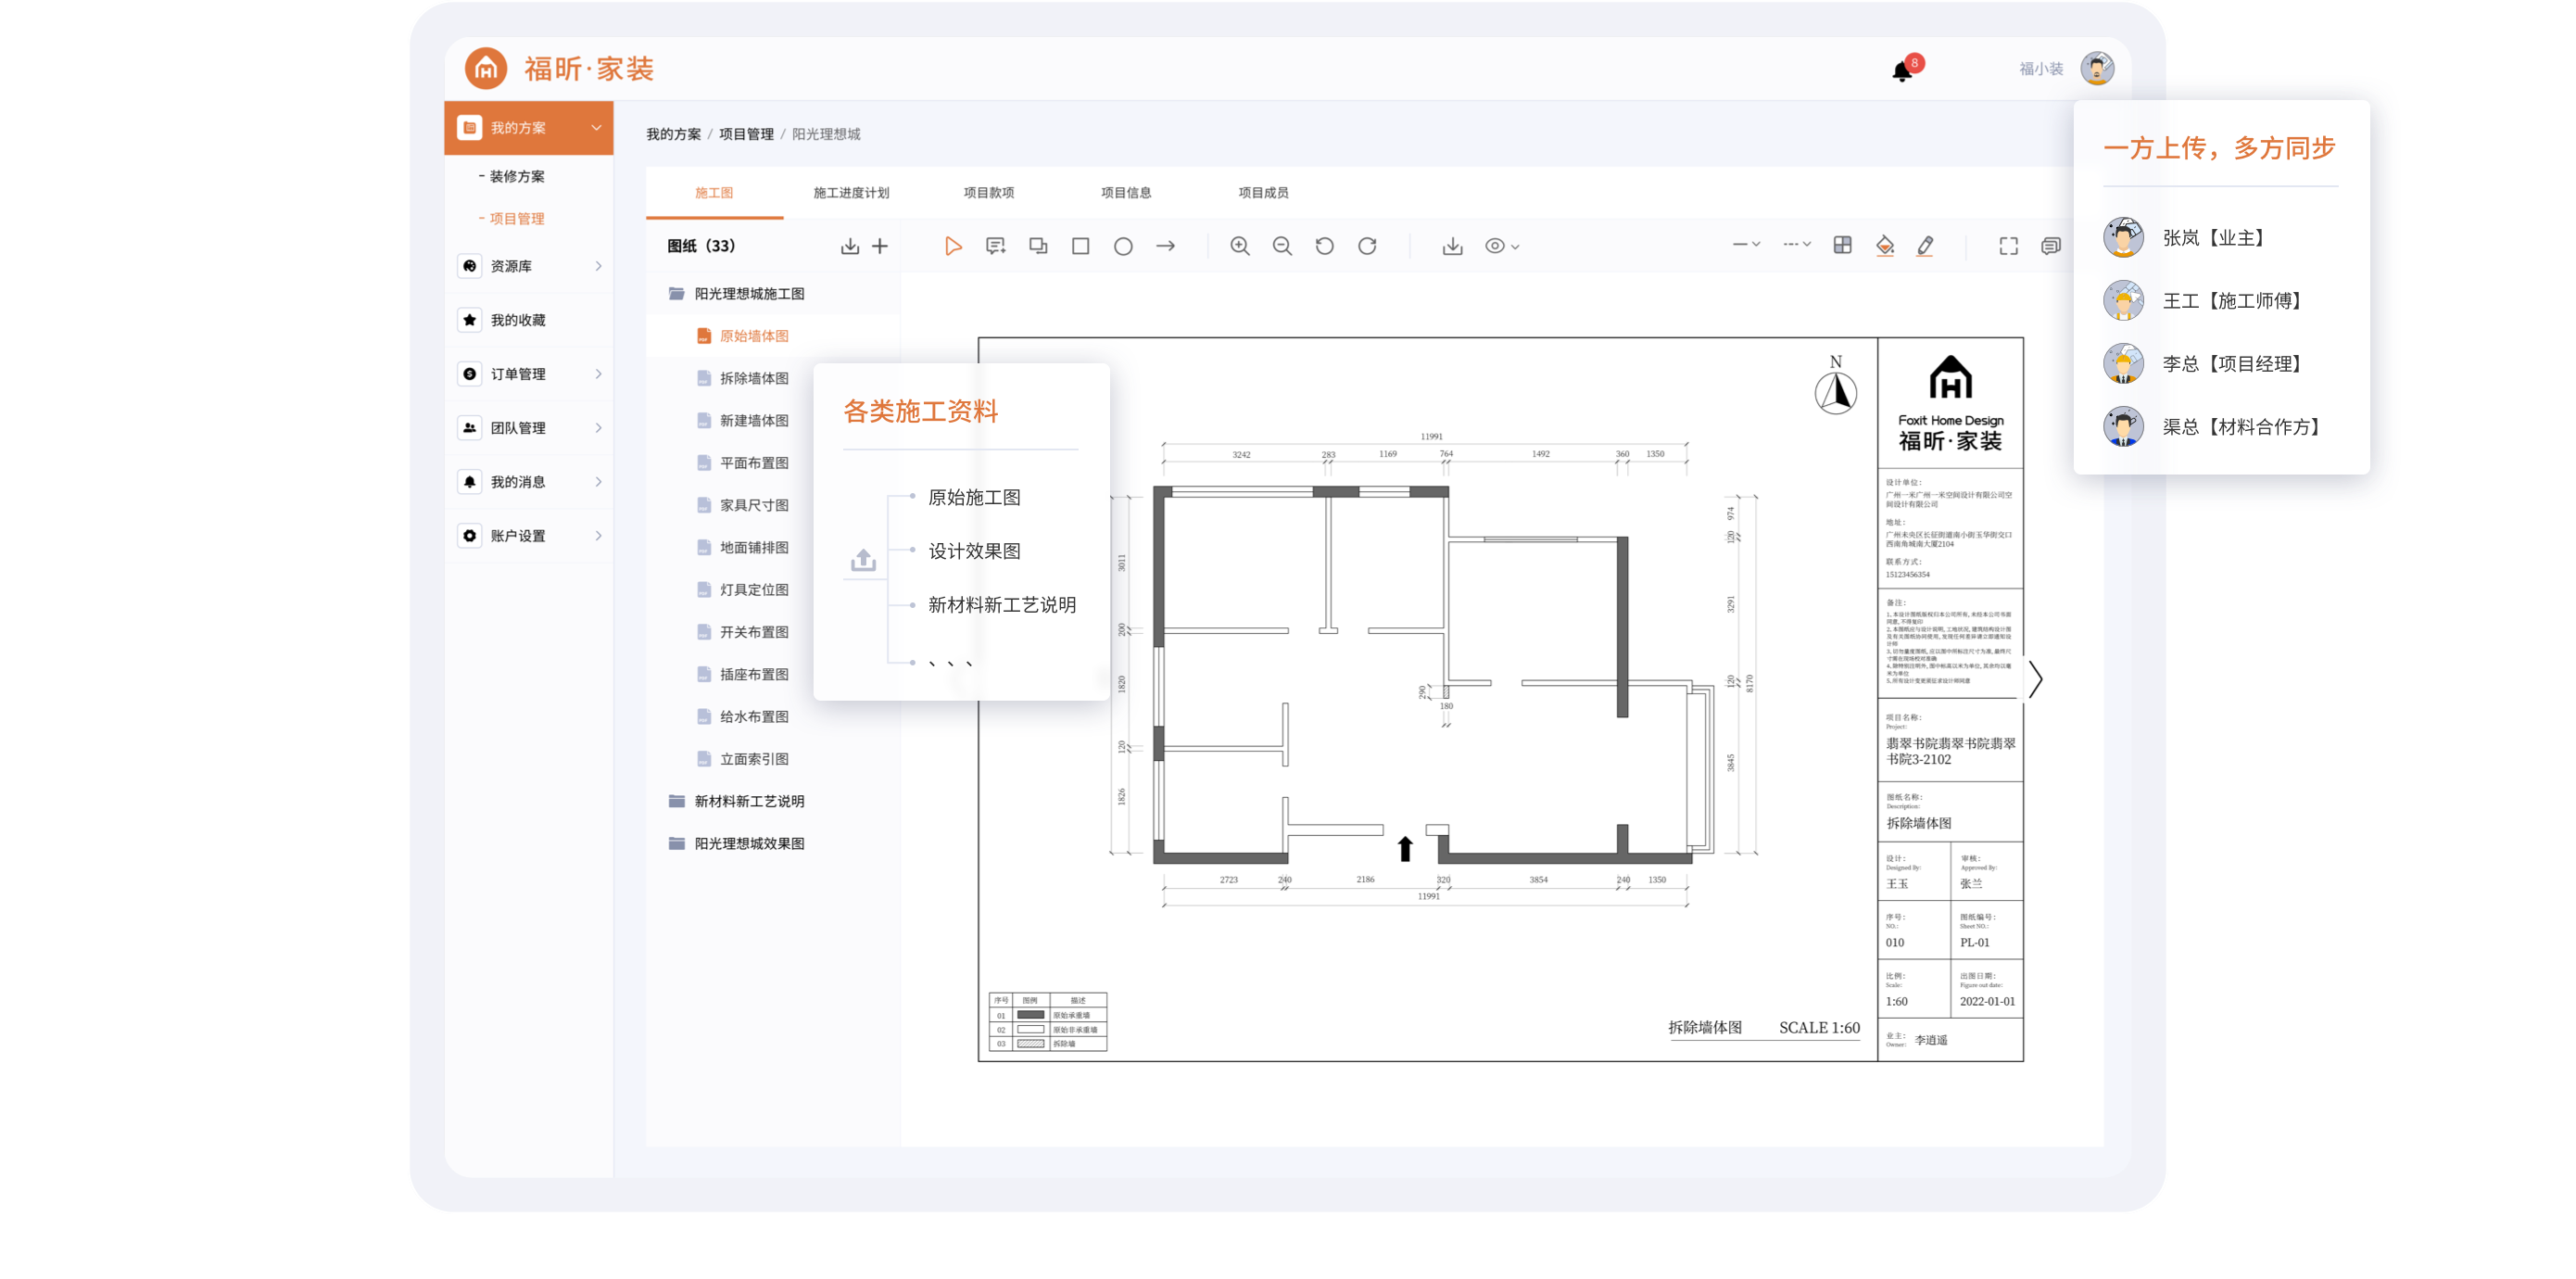Image resolution: width=2576 pixels, height=1279 pixels.
Task: Switch to the 施工图 tab
Action: click(714, 193)
